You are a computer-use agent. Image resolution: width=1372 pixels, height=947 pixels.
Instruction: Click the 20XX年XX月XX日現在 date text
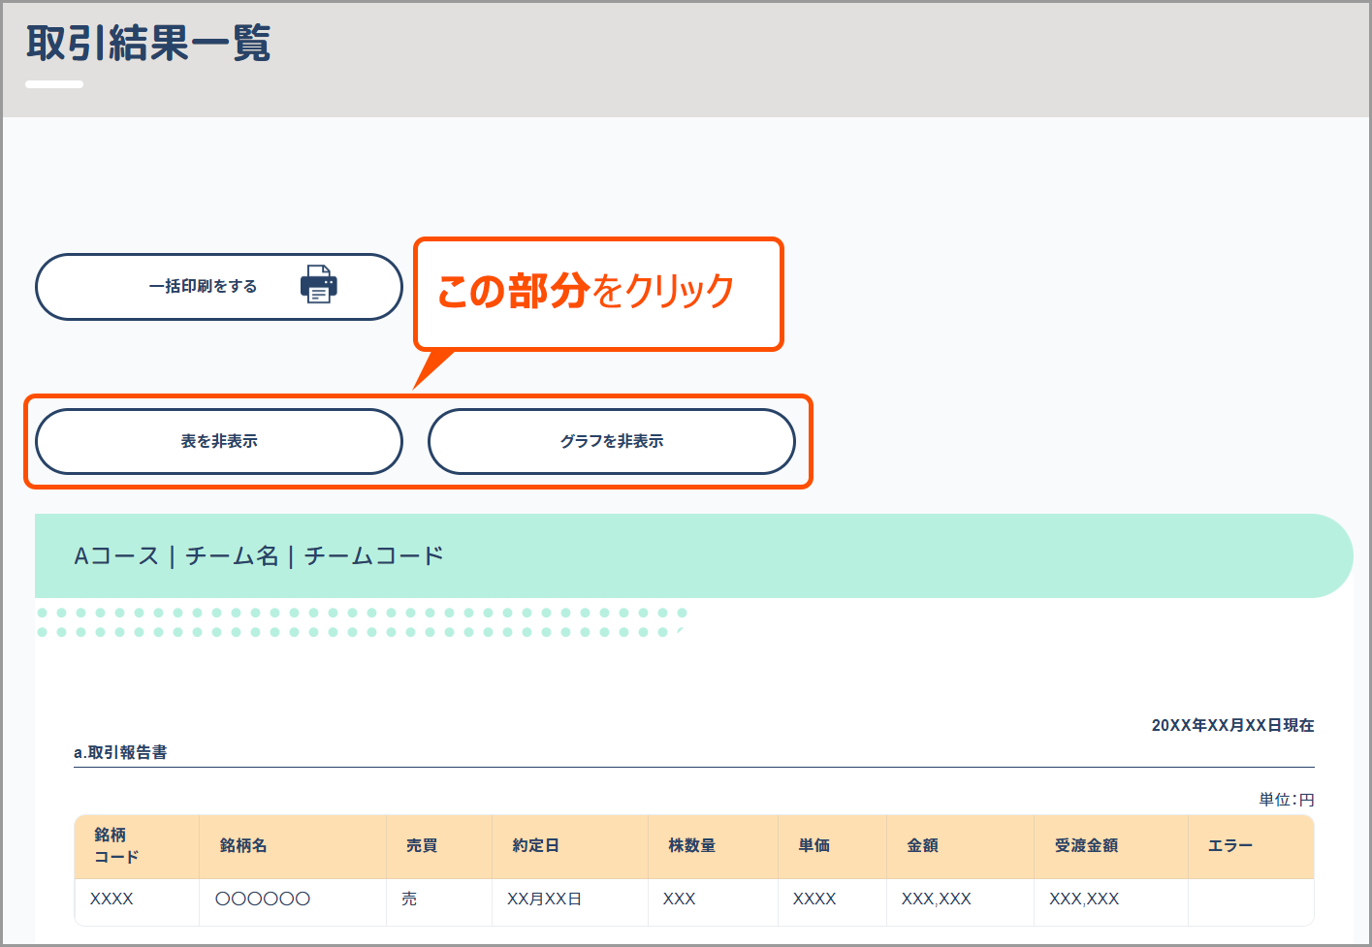click(x=1232, y=725)
